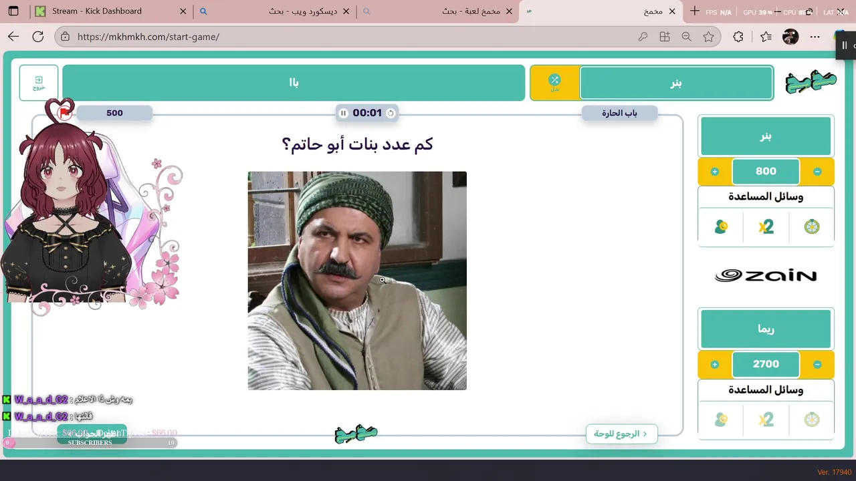Click the الرجوع للوحة back-to-board button
856x481 pixels.
pos(621,434)
